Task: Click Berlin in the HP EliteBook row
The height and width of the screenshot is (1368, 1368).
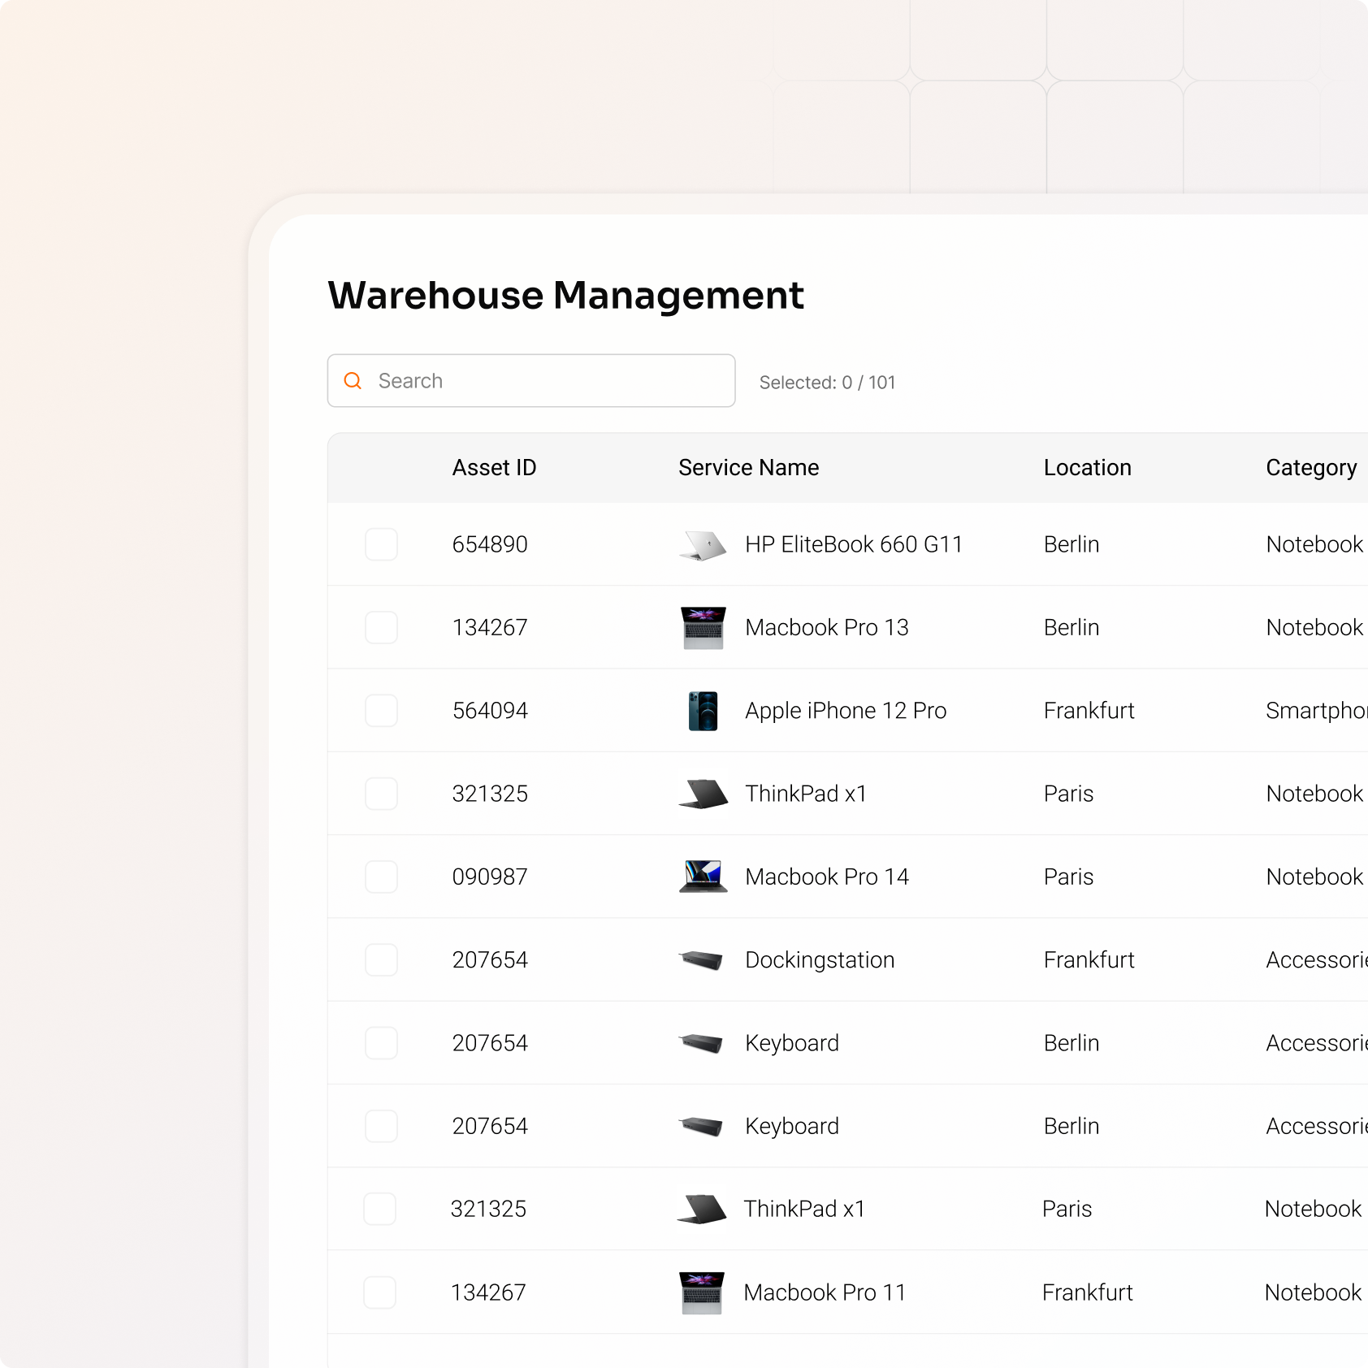Action: 1071,544
